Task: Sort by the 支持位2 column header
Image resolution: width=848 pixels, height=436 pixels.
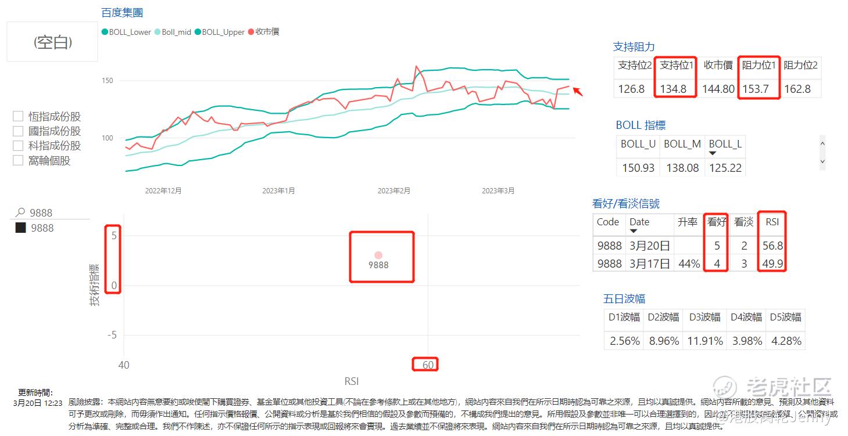Action: (x=635, y=65)
